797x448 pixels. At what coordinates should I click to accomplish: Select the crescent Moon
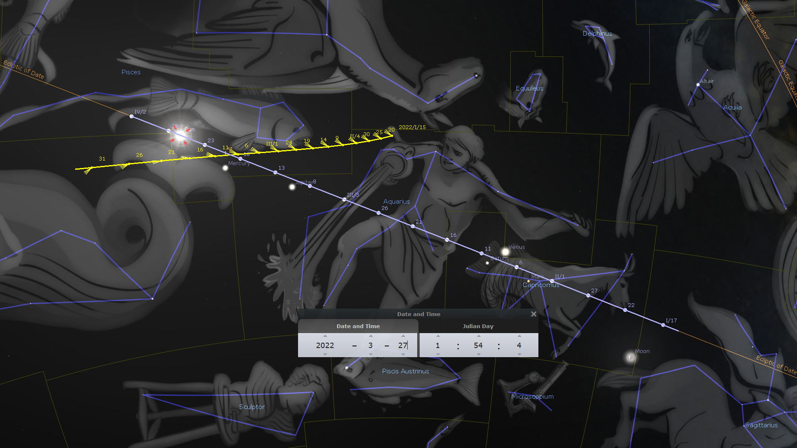[x=631, y=357]
